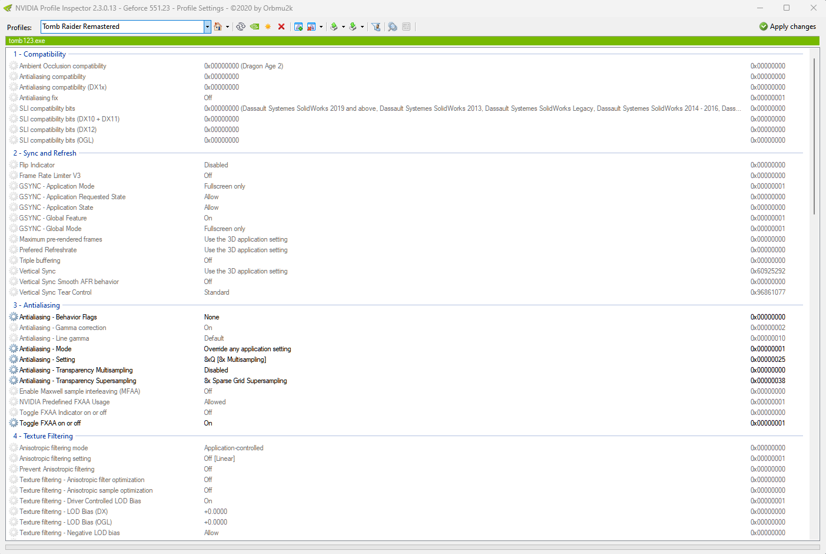
Task: Select the 'Maximum pre-rendered frames' setting row
Action: point(407,239)
